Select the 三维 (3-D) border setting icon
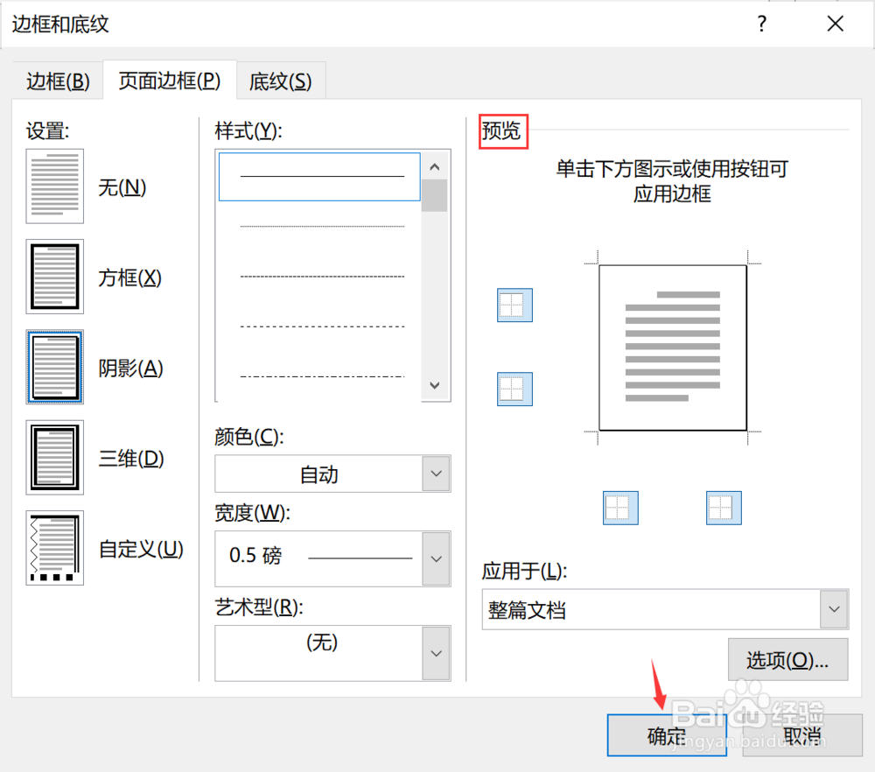 (54, 456)
